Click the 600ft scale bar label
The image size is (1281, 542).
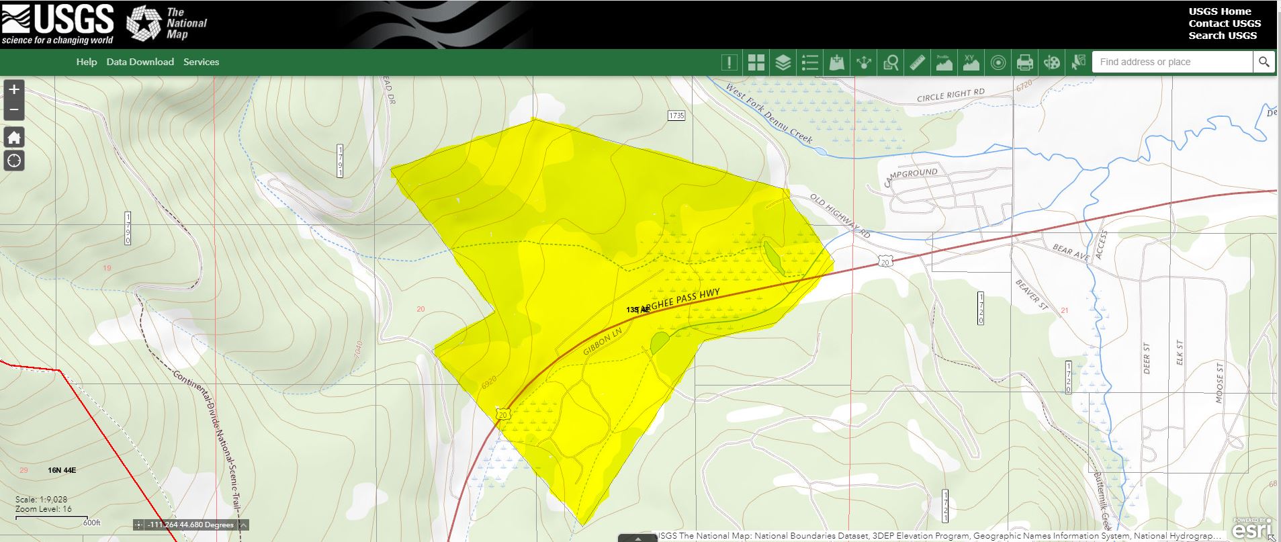click(x=92, y=523)
